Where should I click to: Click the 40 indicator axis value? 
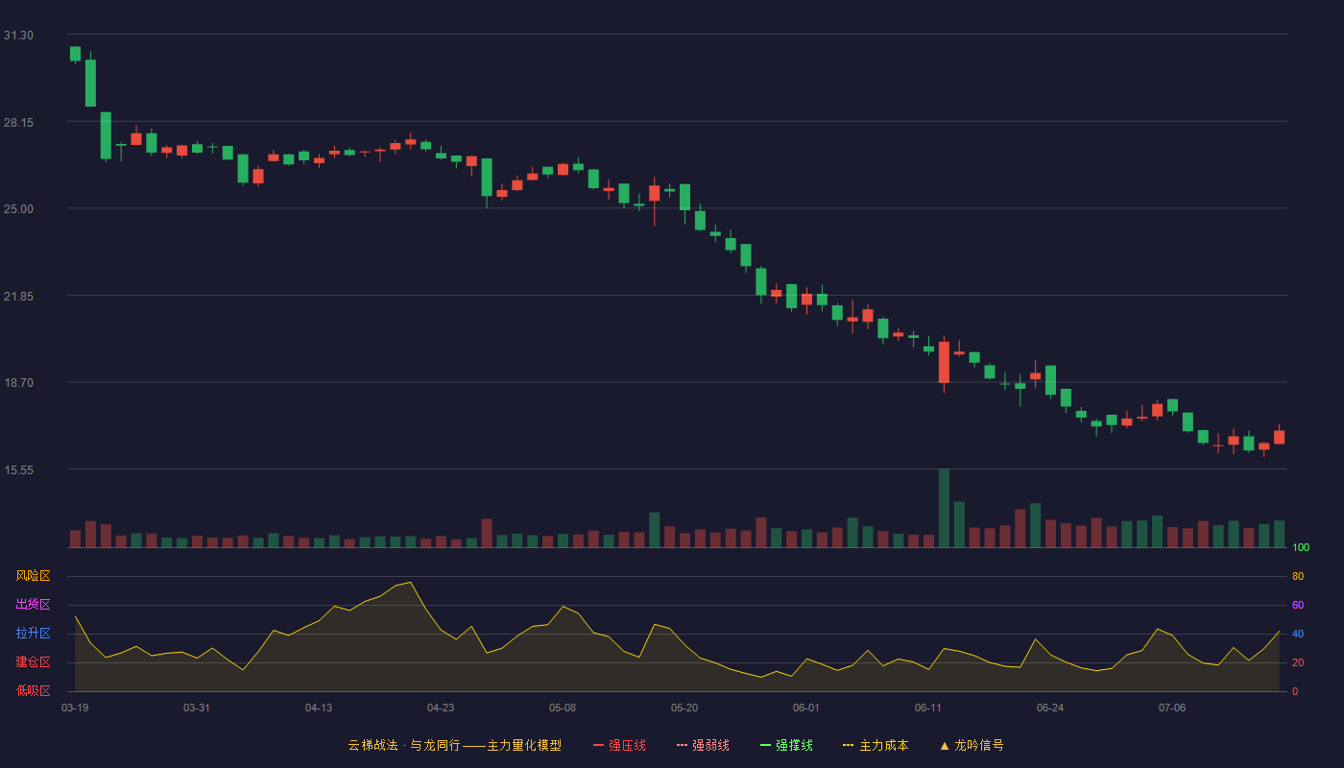[x=1298, y=635]
